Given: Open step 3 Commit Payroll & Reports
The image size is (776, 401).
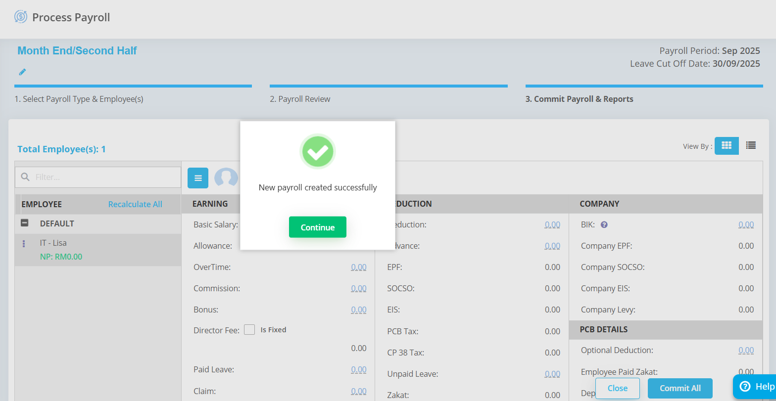Looking at the screenshot, I should point(579,99).
